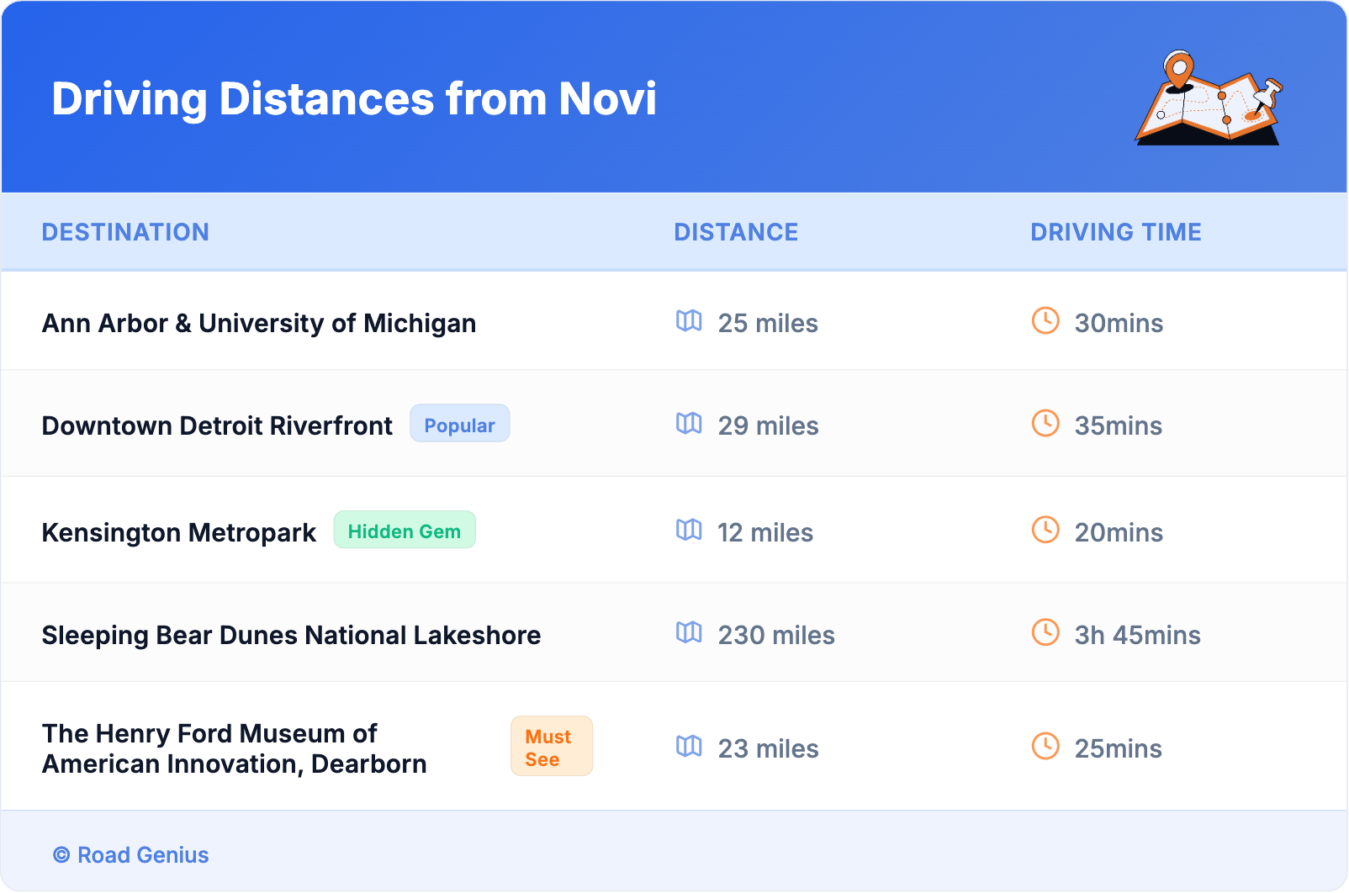Image resolution: width=1349 pixels, height=893 pixels.
Task: Click the clock icon beside 25mins
Action: 1045,747
